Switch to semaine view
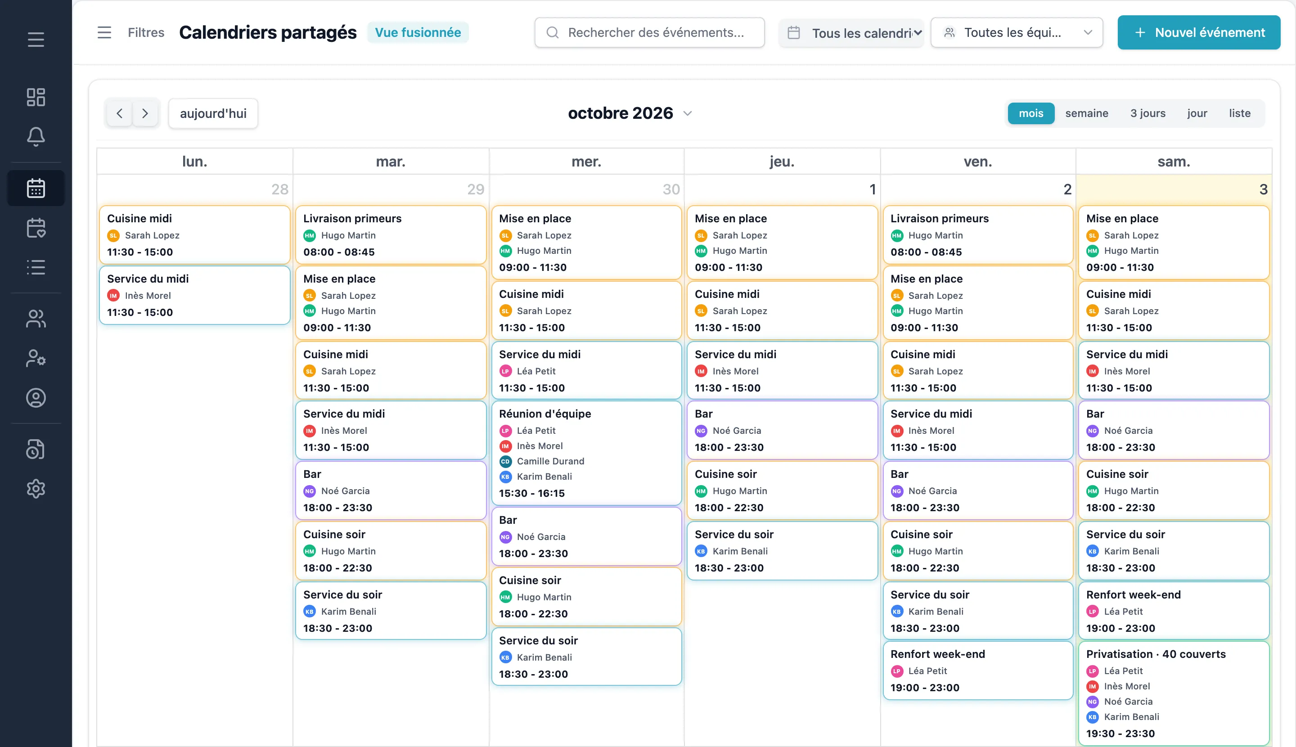1296x747 pixels. (1086, 113)
